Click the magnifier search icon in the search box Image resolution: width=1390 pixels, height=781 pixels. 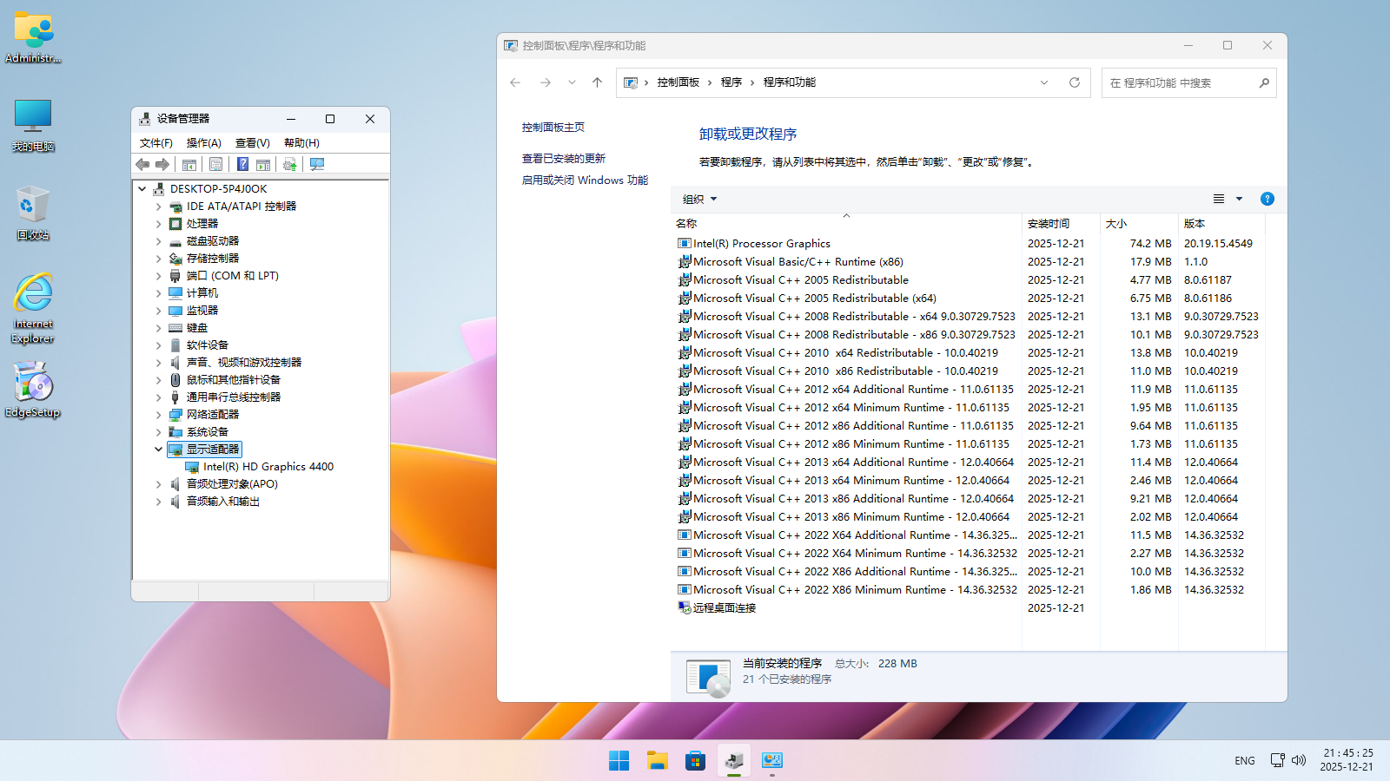coord(1264,82)
